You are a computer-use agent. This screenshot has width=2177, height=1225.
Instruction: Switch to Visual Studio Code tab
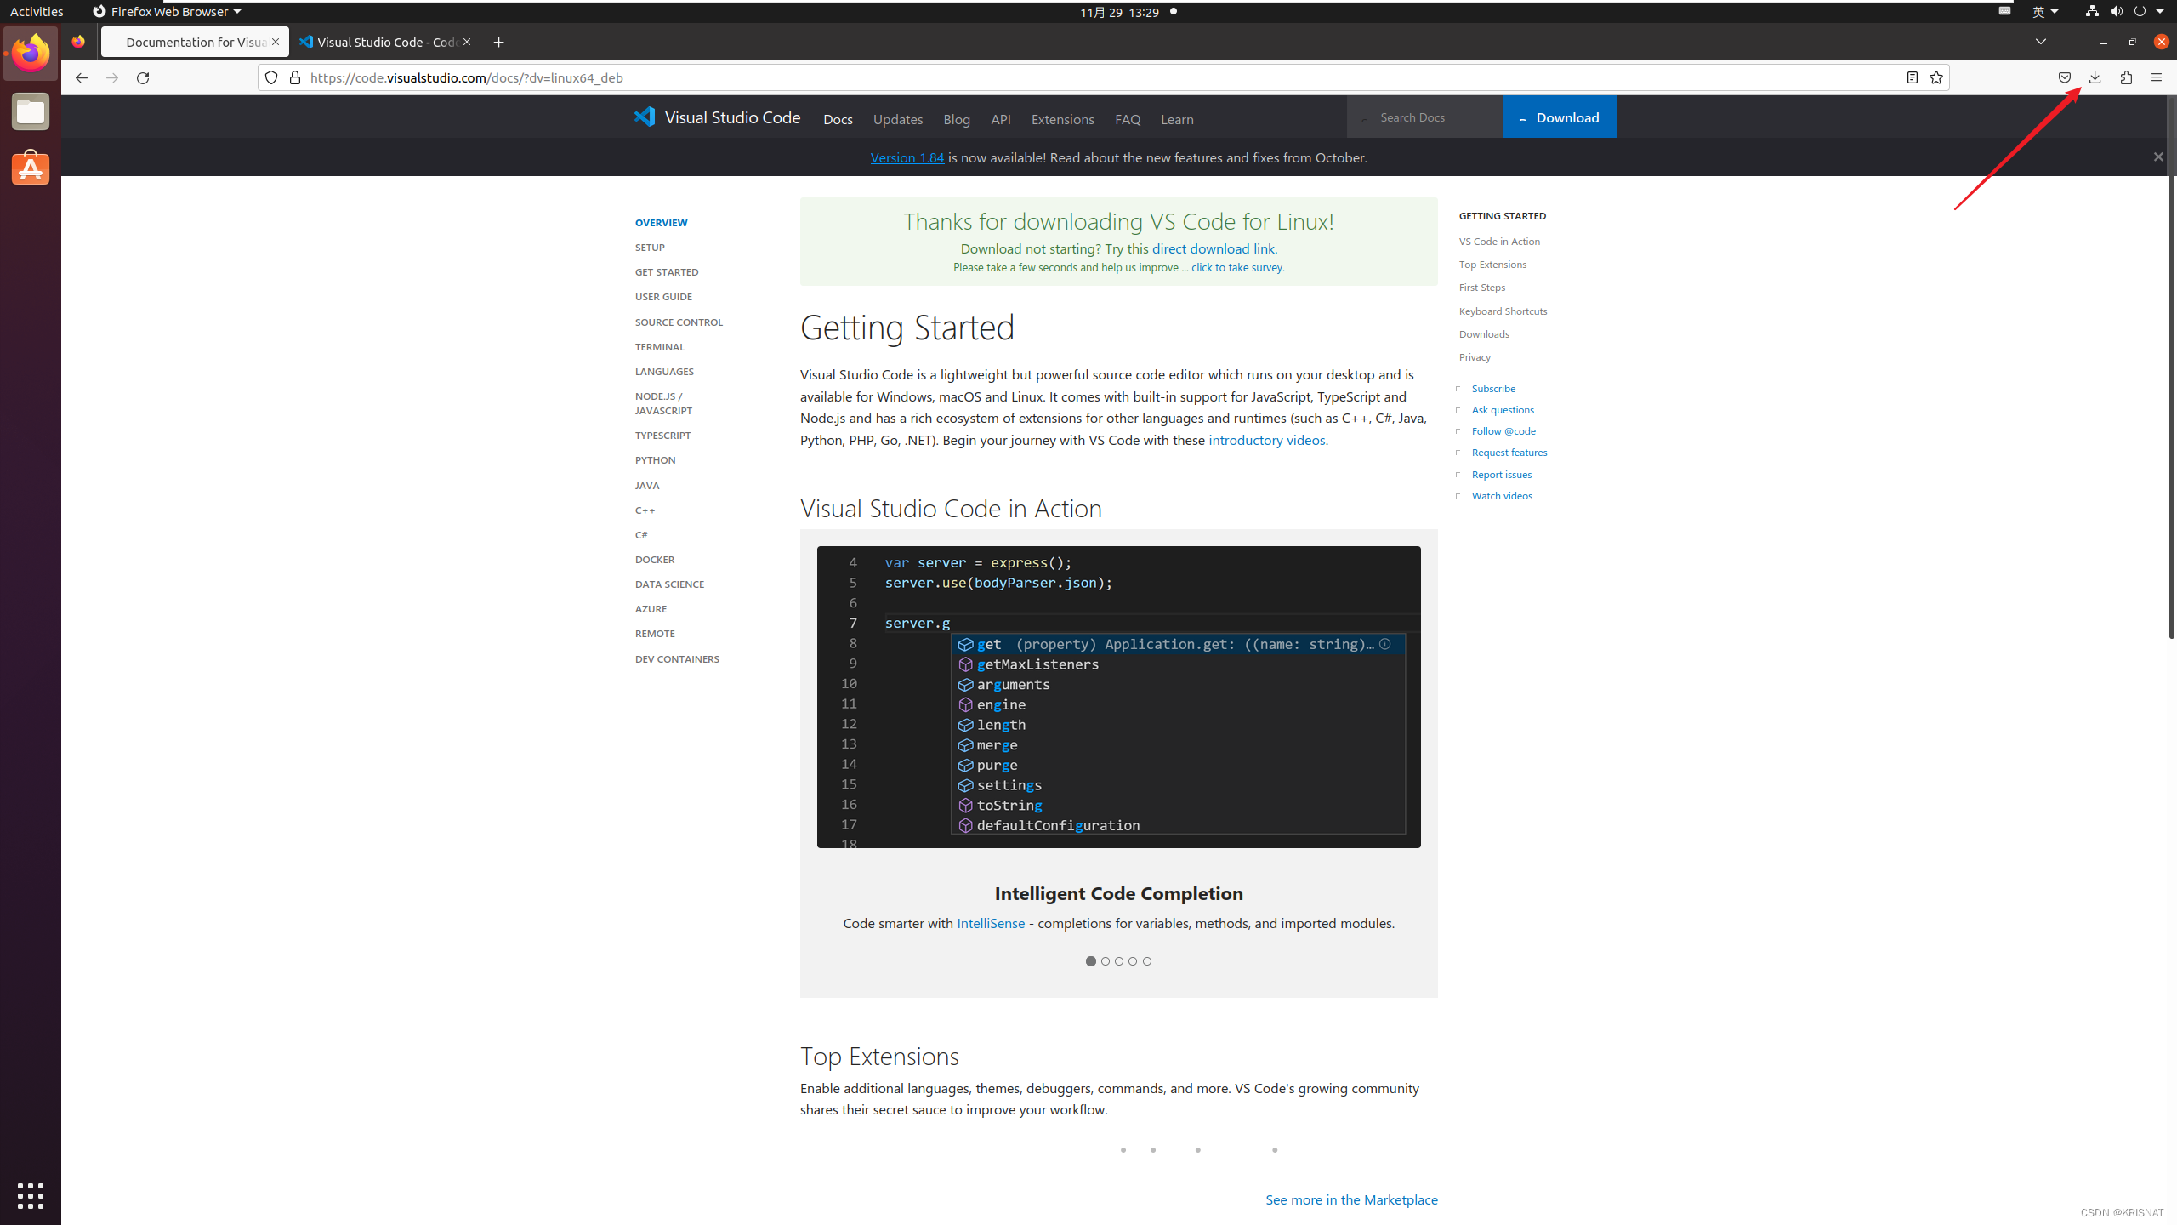380,42
